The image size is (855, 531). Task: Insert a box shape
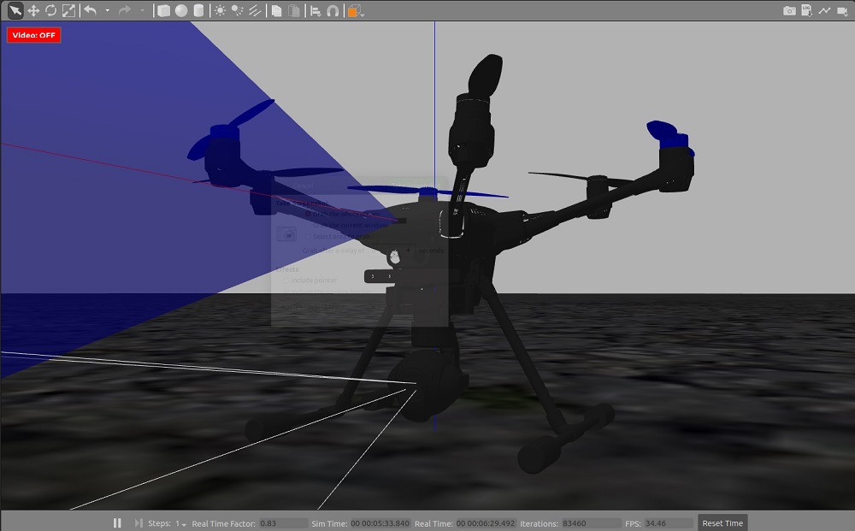click(x=163, y=11)
